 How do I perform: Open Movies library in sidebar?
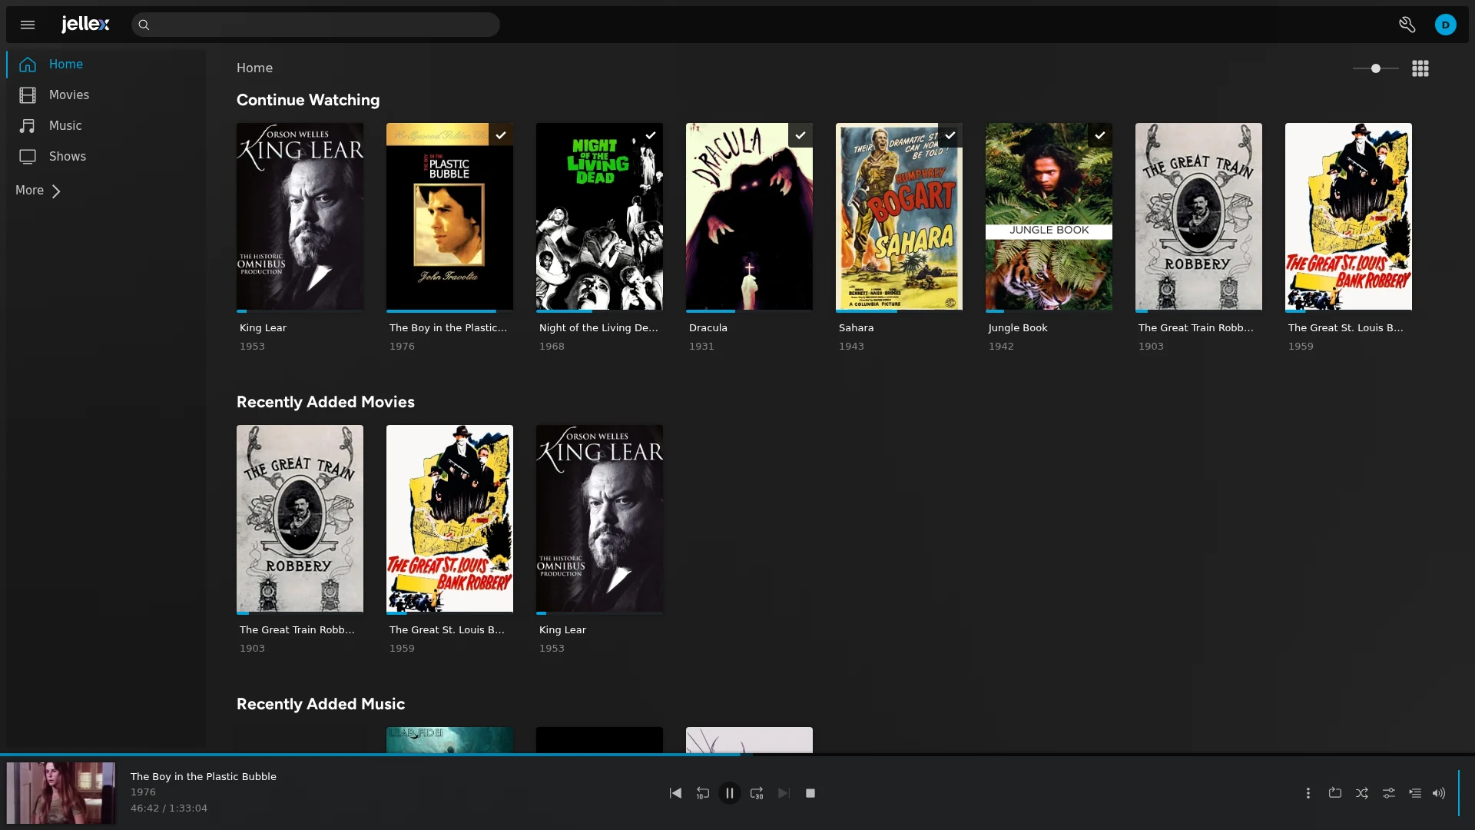[x=106, y=95]
